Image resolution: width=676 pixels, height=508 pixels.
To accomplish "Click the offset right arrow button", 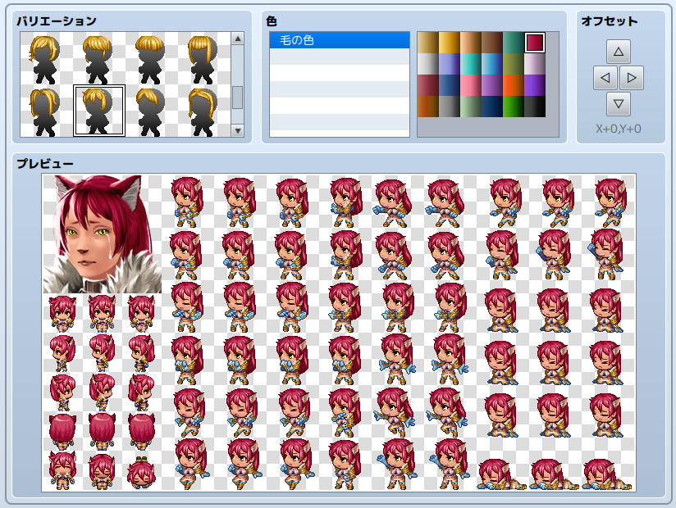I will click(x=631, y=79).
